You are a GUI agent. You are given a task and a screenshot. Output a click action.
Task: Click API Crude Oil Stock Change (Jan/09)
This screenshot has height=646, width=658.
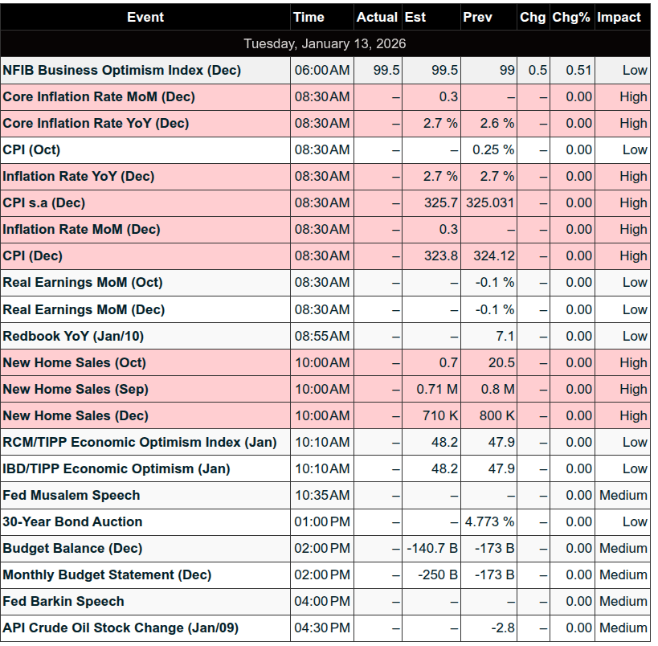point(121,628)
